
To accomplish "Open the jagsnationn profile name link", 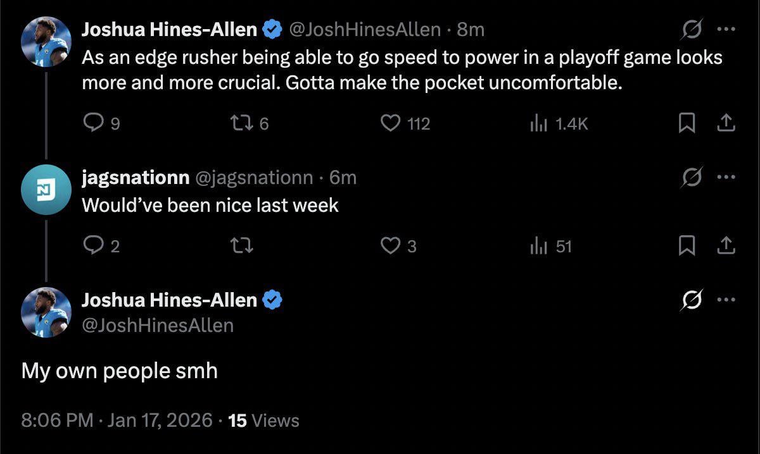I will click(136, 178).
